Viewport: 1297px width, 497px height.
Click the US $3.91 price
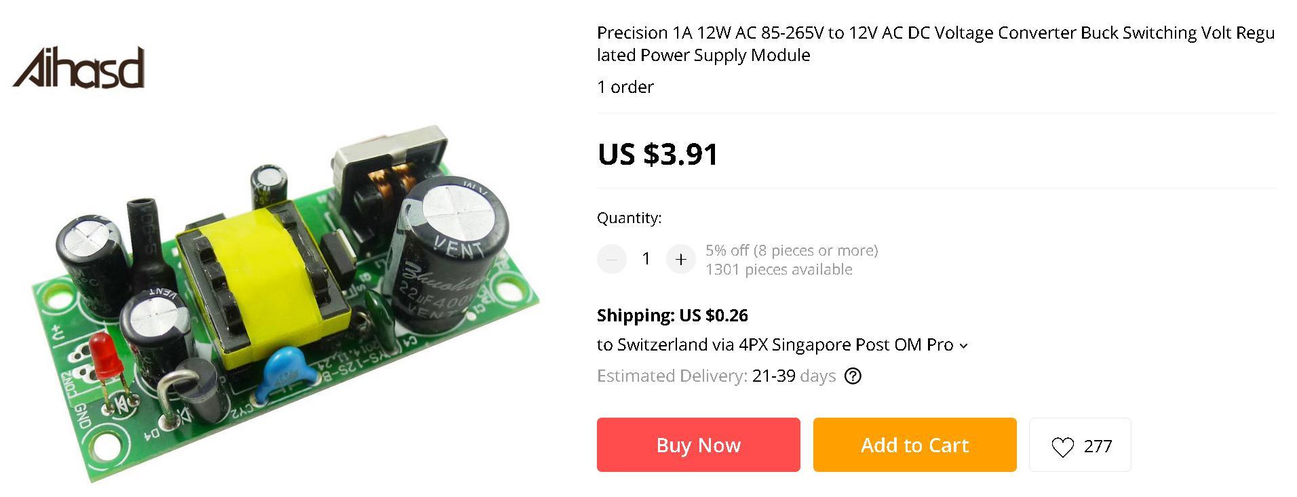[x=657, y=154]
